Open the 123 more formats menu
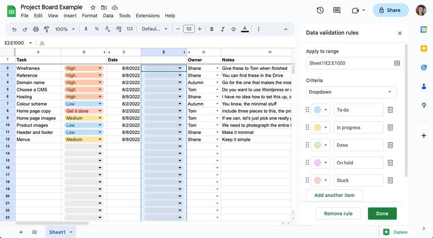Image resolution: width=433 pixels, height=238 pixels. click(130, 29)
